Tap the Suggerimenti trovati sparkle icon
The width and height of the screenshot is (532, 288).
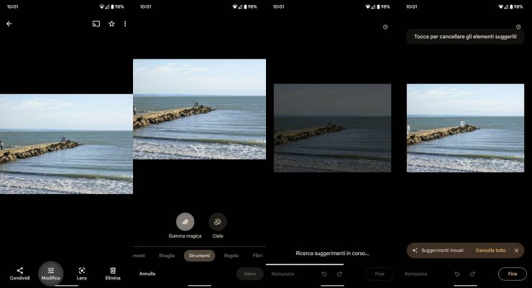coord(415,251)
